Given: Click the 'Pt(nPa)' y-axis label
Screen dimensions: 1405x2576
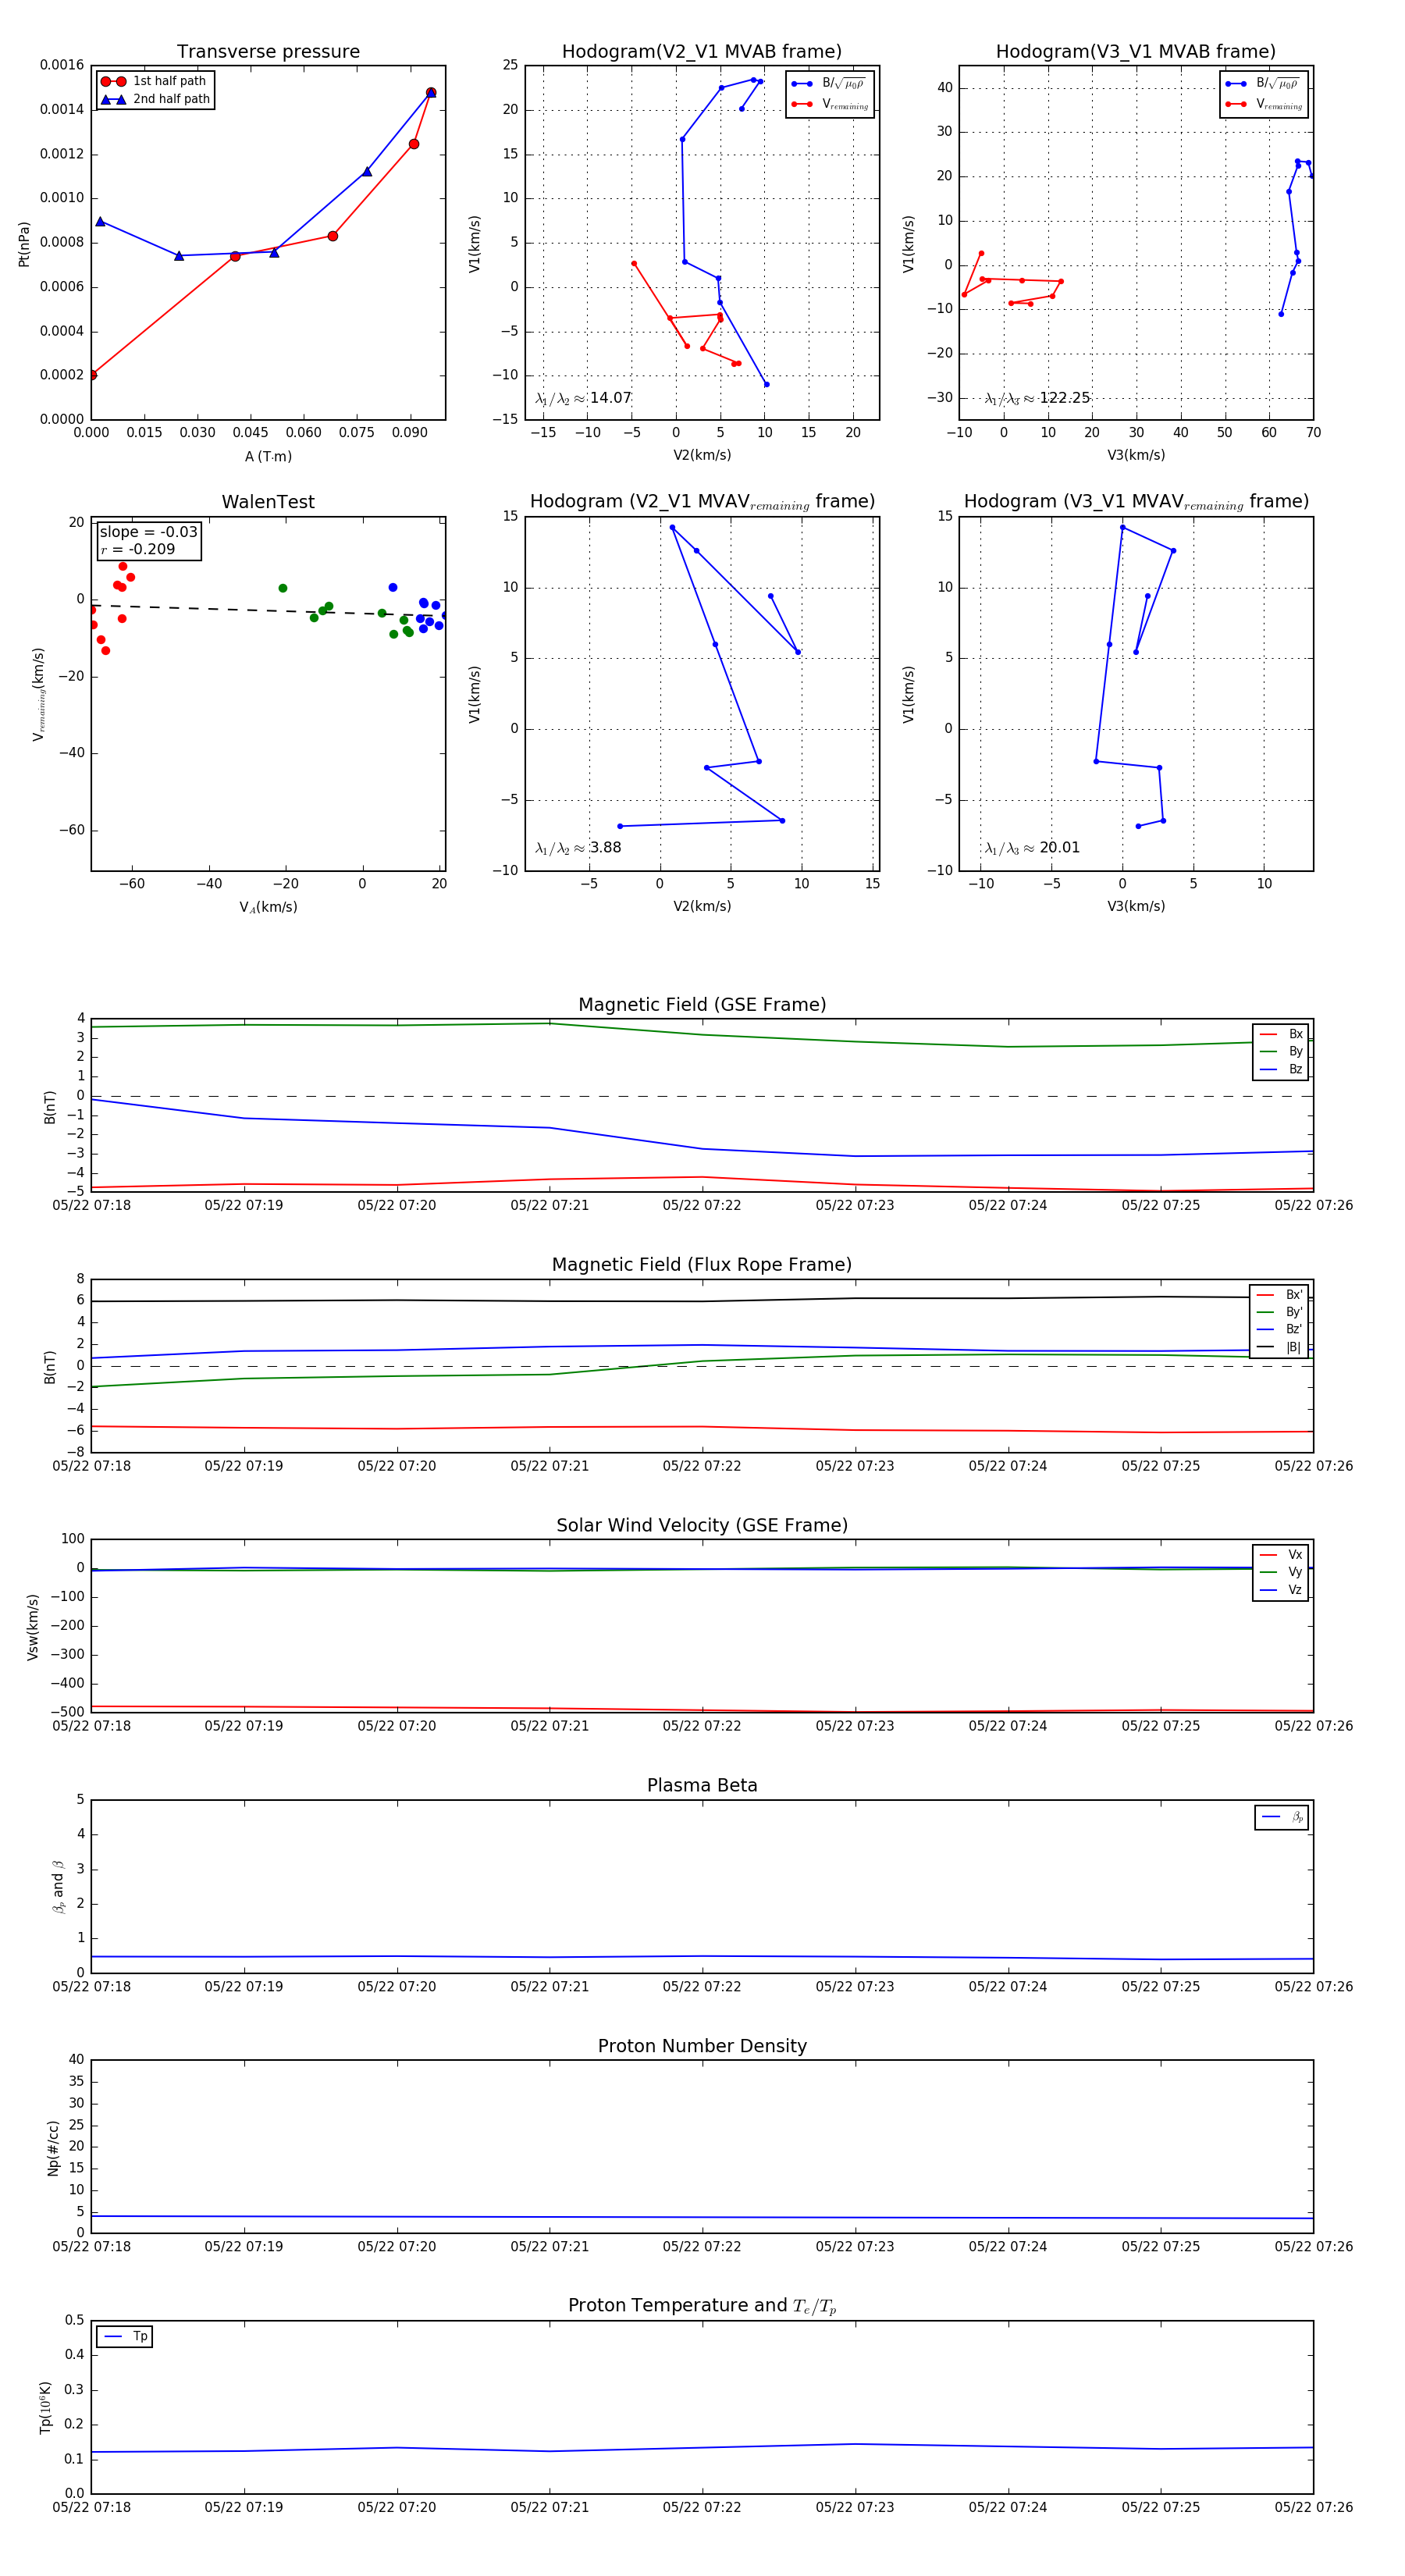Looking at the screenshot, I should 24,244.
